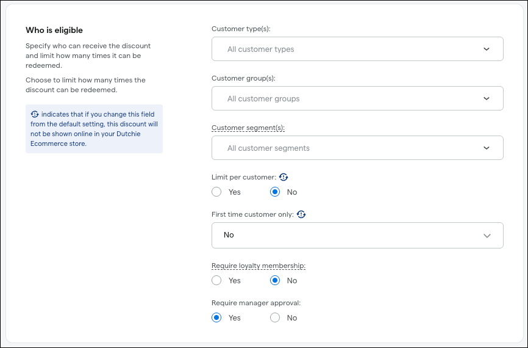The height and width of the screenshot is (348, 528).
Task: Select Yes for Require loyalty membership
Action: tap(216, 281)
